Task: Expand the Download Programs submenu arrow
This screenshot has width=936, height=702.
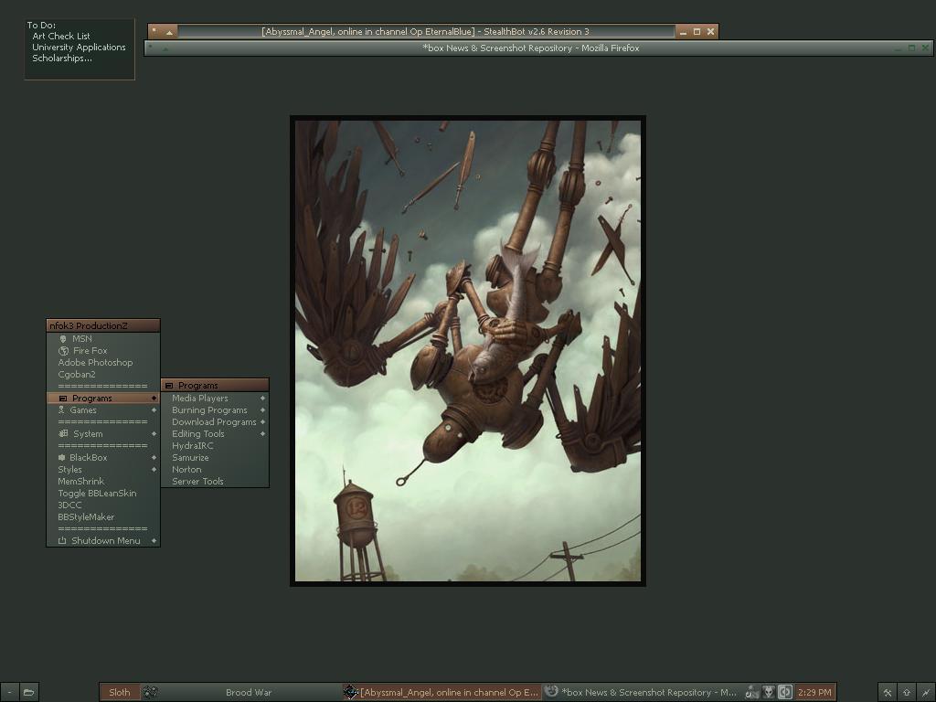Action: [x=262, y=422]
